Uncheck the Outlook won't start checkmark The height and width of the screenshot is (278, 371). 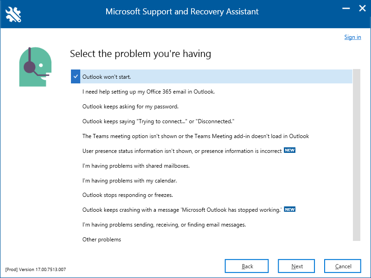[76, 76]
